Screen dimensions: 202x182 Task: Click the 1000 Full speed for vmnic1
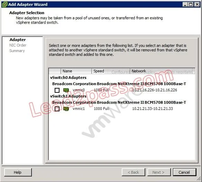click(x=101, y=109)
